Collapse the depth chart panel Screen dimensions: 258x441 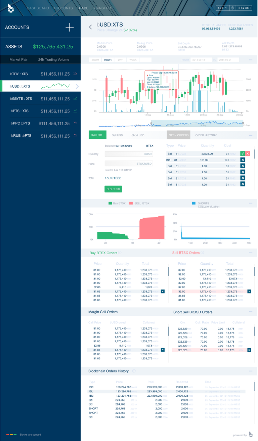[251, 203]
